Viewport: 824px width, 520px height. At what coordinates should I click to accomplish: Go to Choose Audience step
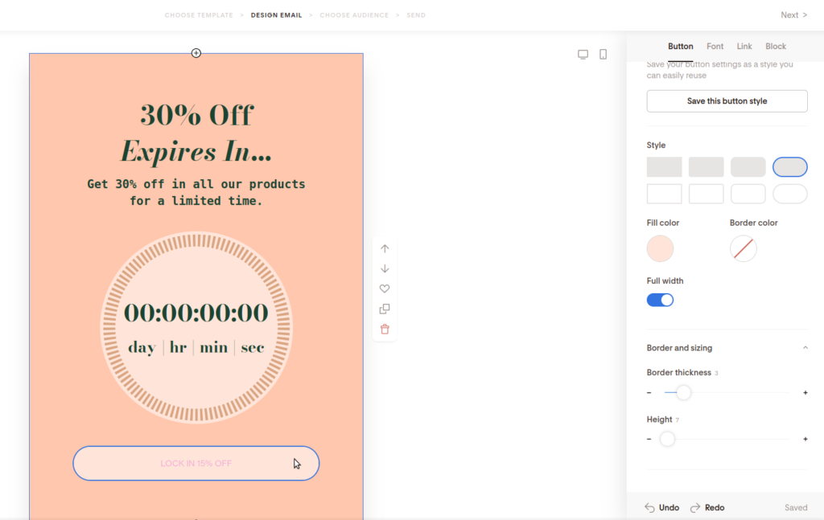(354, 15)
